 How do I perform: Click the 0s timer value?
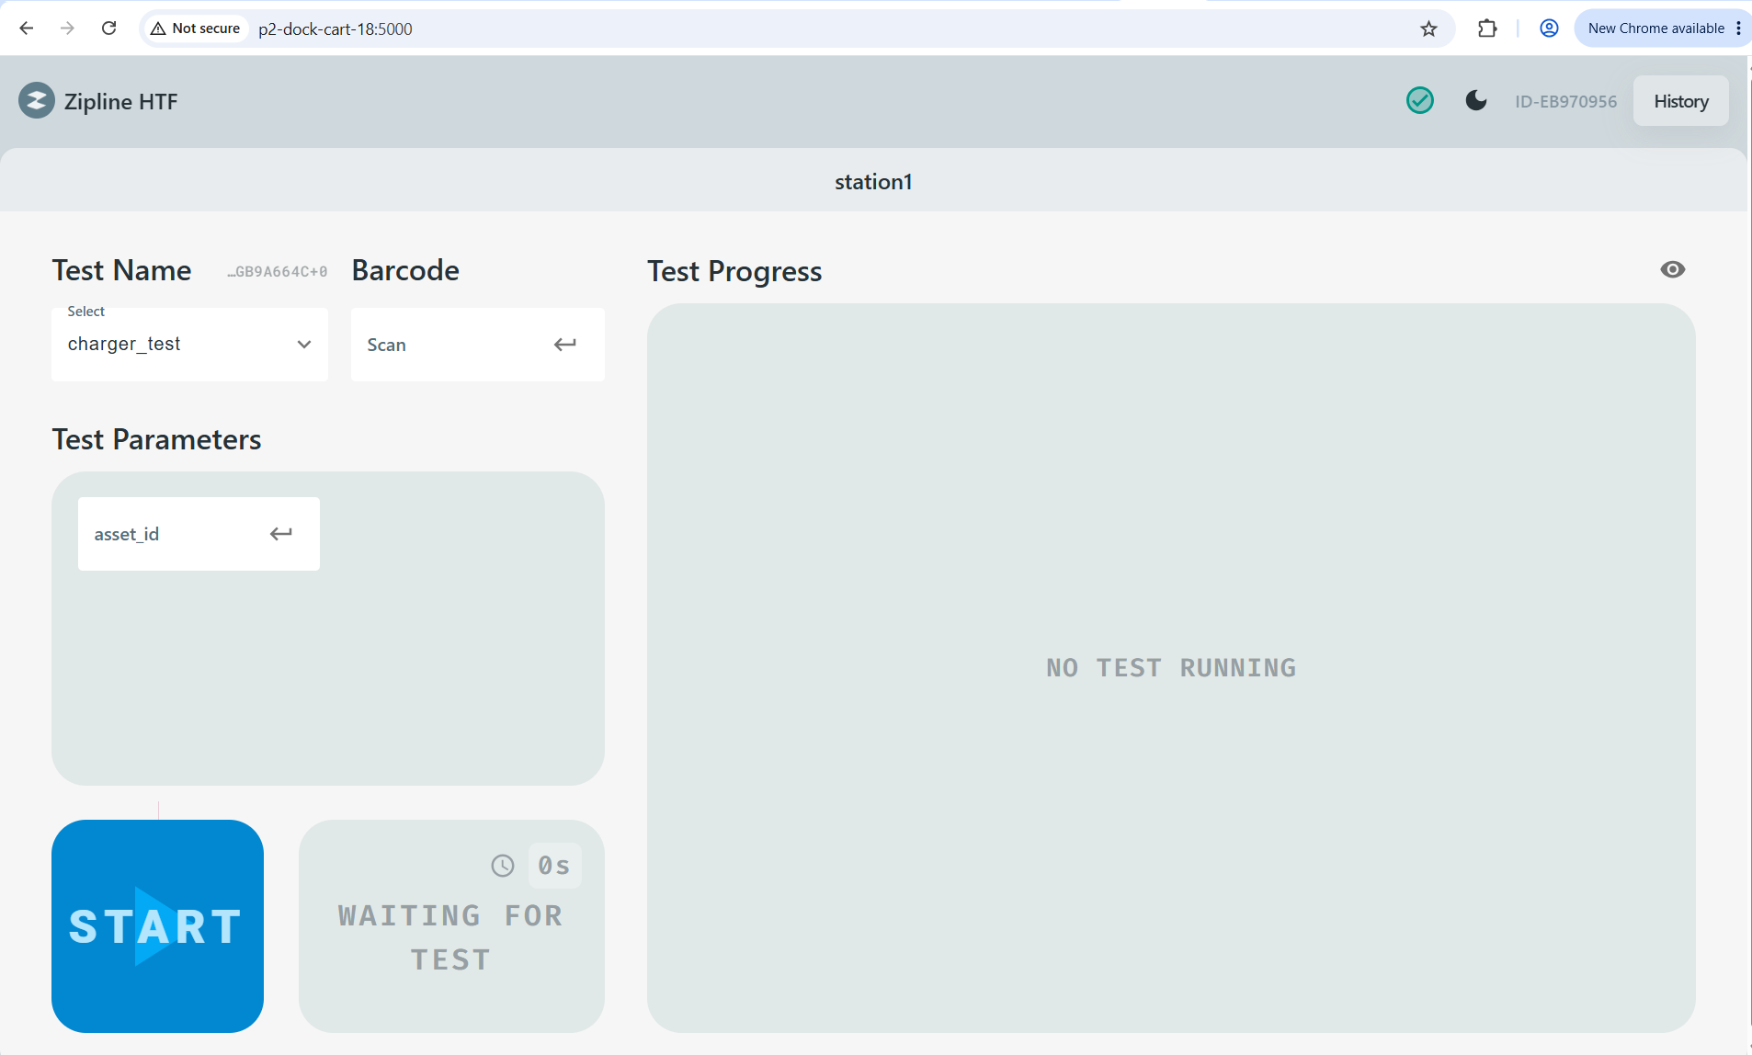click(554, 866)
